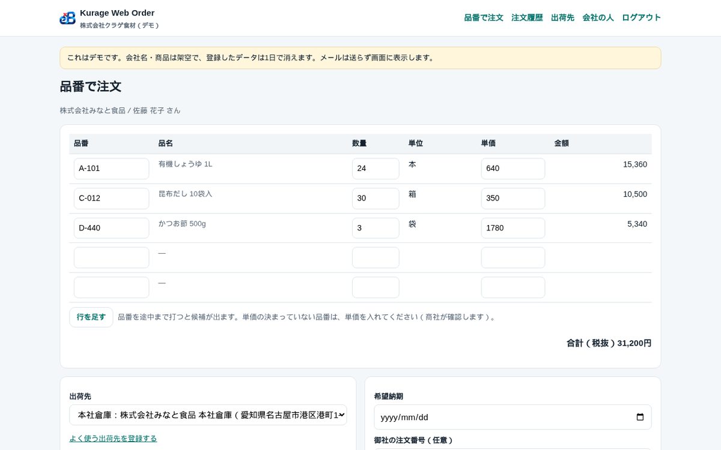Focus the 品番 field containing A-101

111,169
